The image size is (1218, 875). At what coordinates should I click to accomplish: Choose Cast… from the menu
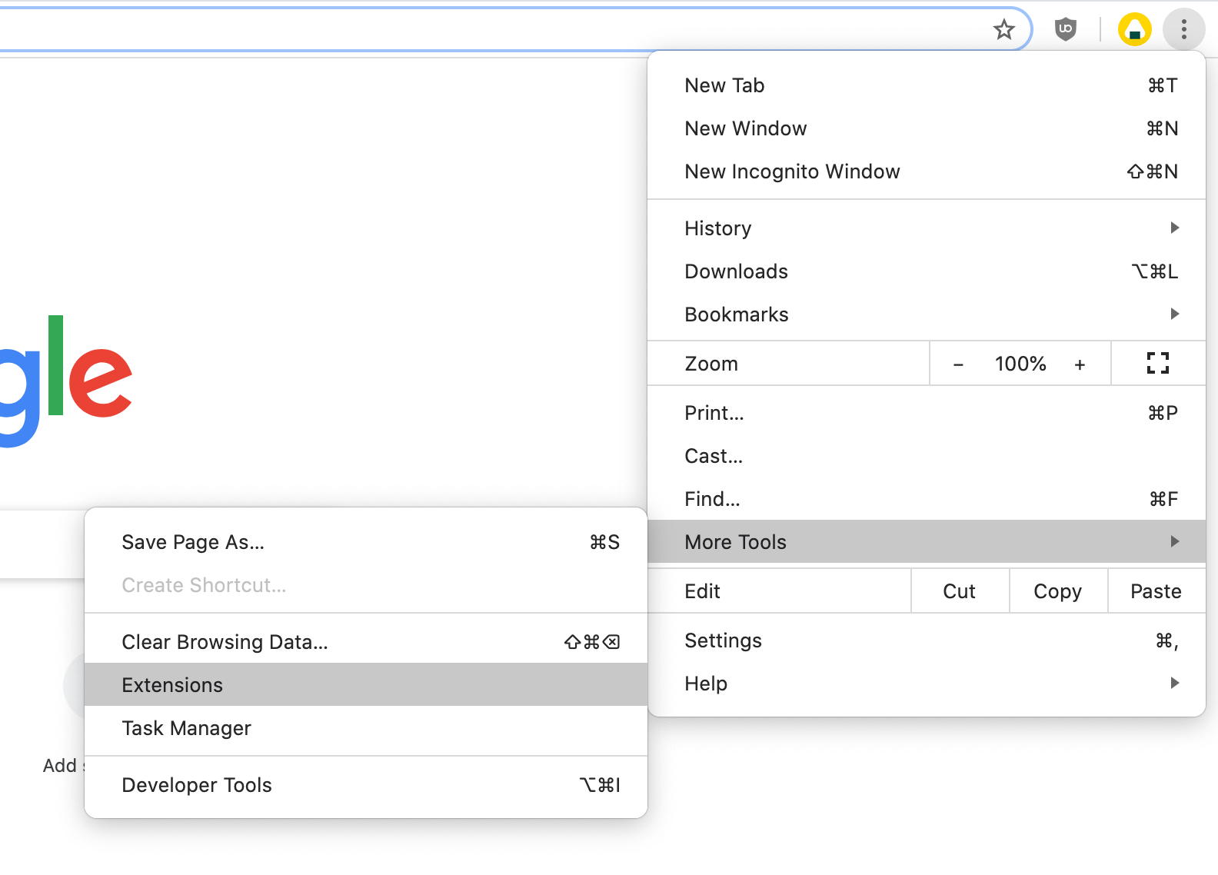[x=927, y=456]
